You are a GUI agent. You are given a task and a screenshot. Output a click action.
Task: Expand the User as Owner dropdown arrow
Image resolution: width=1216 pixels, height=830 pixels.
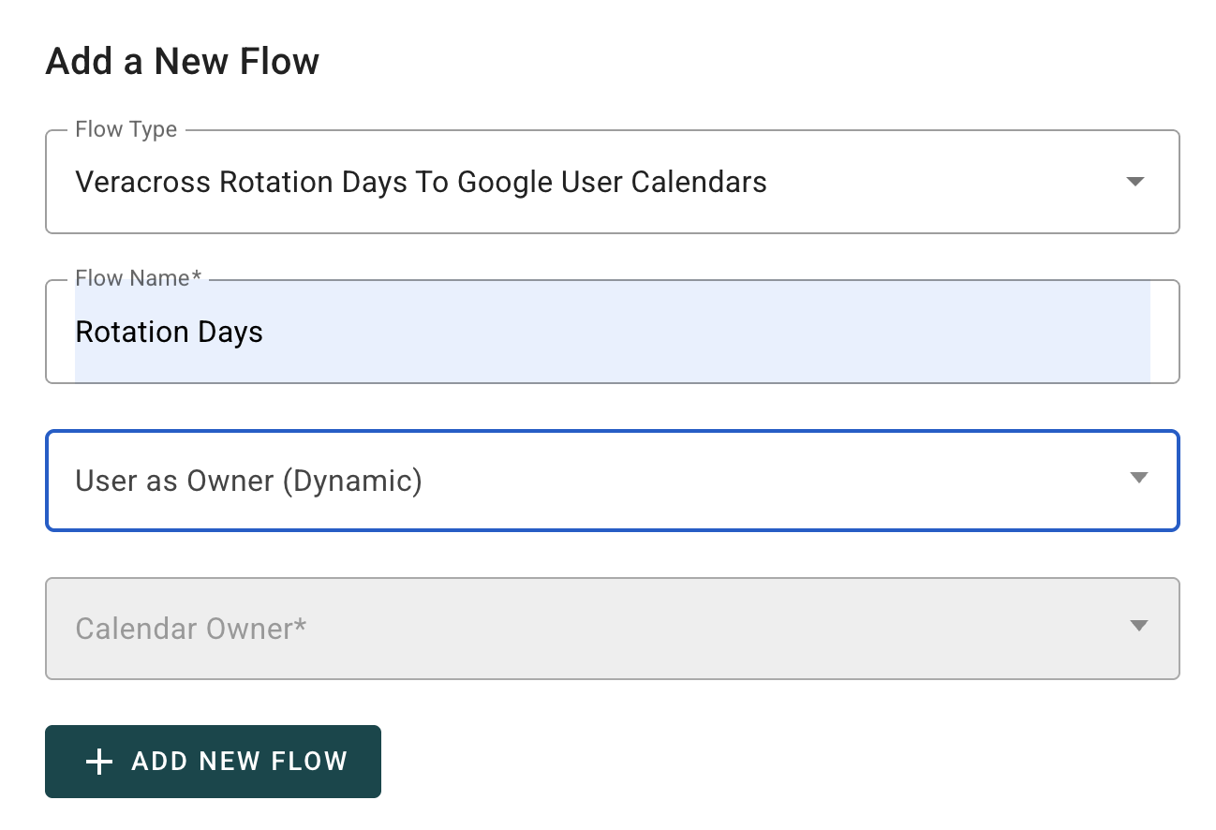(1138, 479)
